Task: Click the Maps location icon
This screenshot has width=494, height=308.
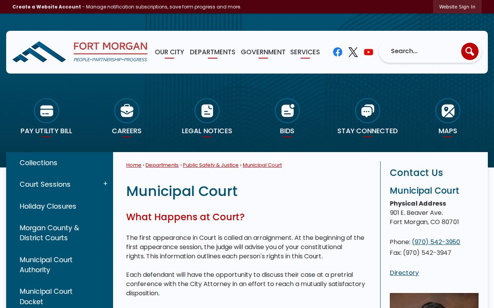Action: pyautogui.click(x=448, y=111)
